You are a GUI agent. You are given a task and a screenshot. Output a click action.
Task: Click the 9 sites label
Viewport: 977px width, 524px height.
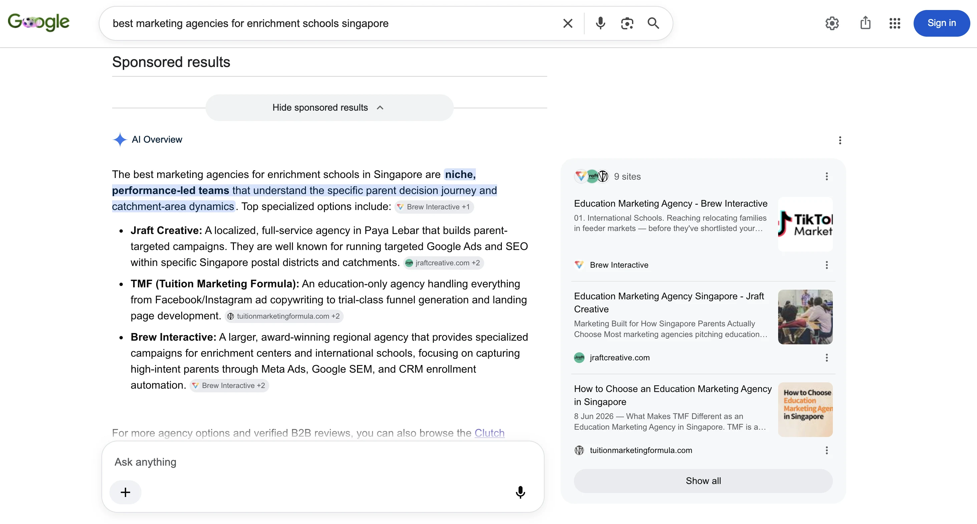627,177
